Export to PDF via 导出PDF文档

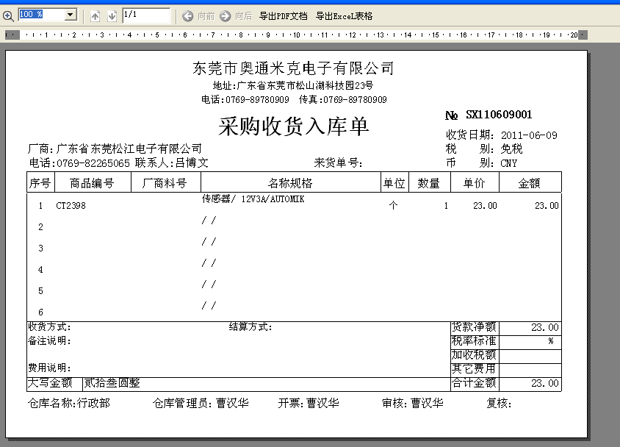tap(283, 16)
